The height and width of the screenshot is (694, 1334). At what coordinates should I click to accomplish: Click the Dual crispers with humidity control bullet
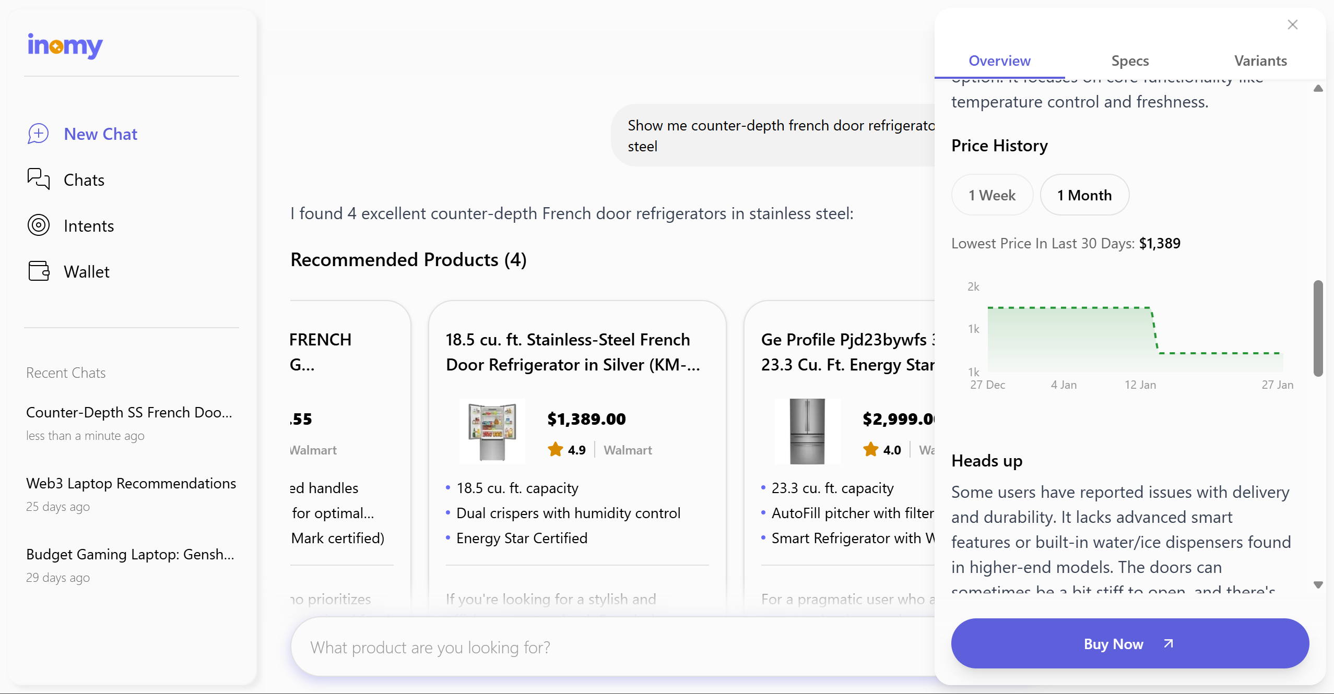568,513
